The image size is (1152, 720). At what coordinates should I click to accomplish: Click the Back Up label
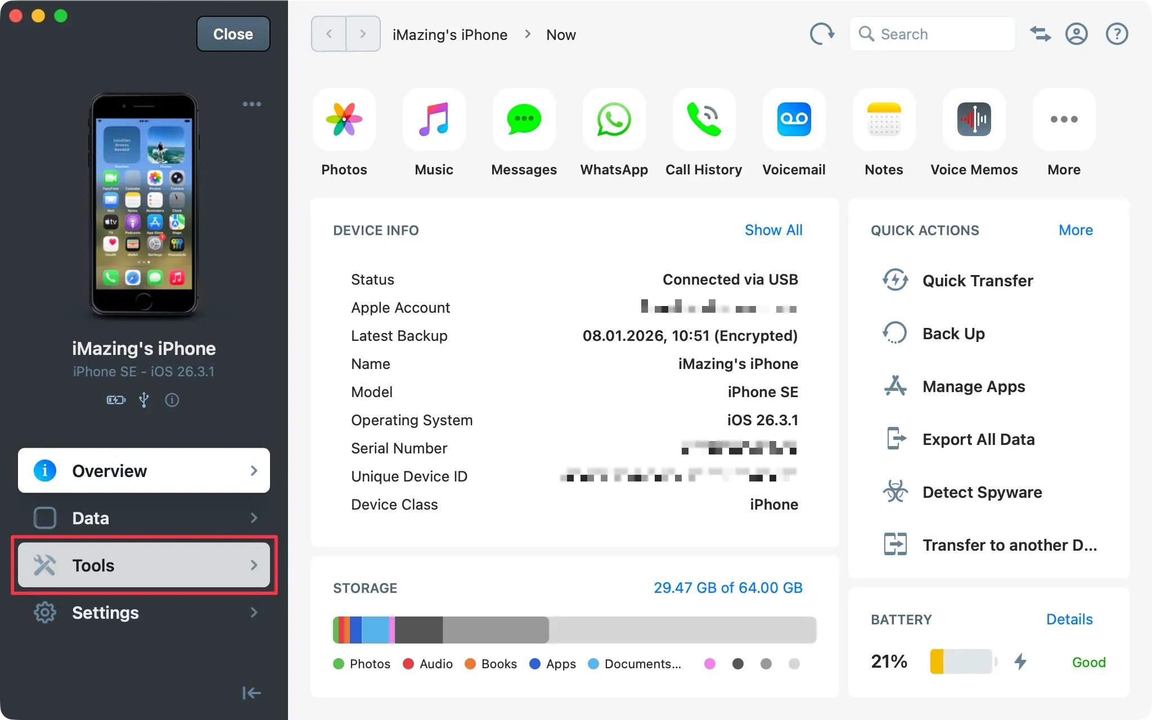953,334
